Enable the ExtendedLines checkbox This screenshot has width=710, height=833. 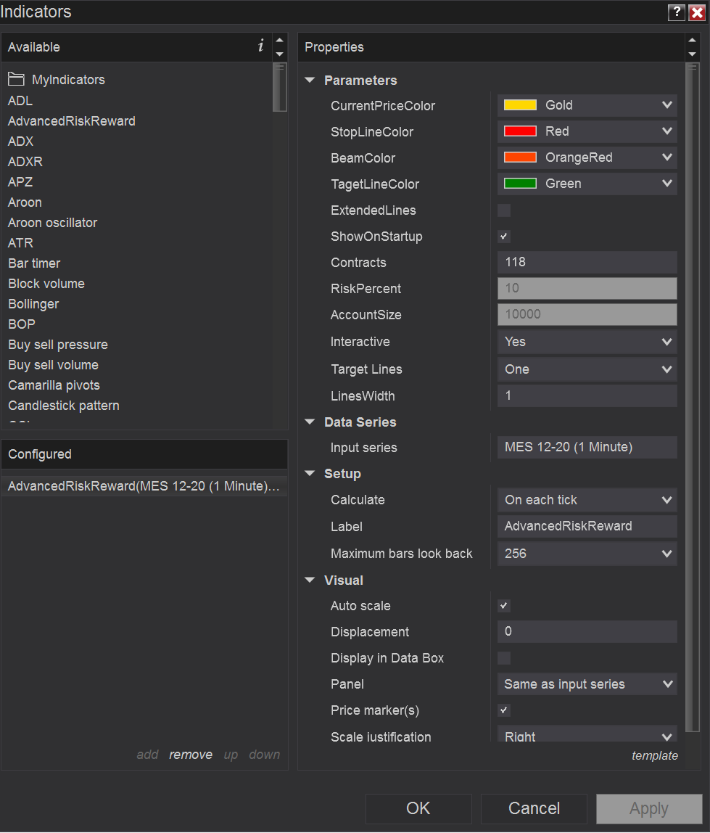[x=504, y=210]
